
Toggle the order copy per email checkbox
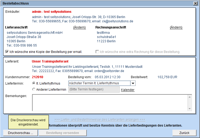[x=7, y=52]
